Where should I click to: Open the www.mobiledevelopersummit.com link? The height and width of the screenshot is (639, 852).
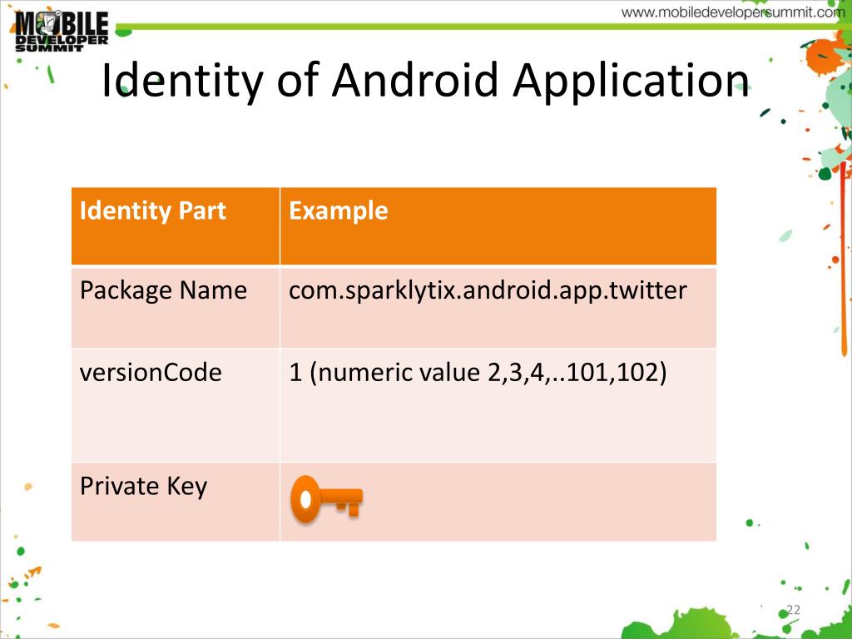point(732,12)
